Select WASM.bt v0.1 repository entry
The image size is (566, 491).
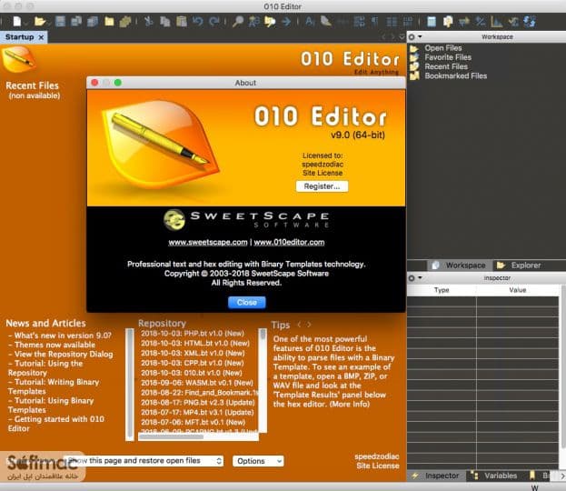tap(197, 383)
